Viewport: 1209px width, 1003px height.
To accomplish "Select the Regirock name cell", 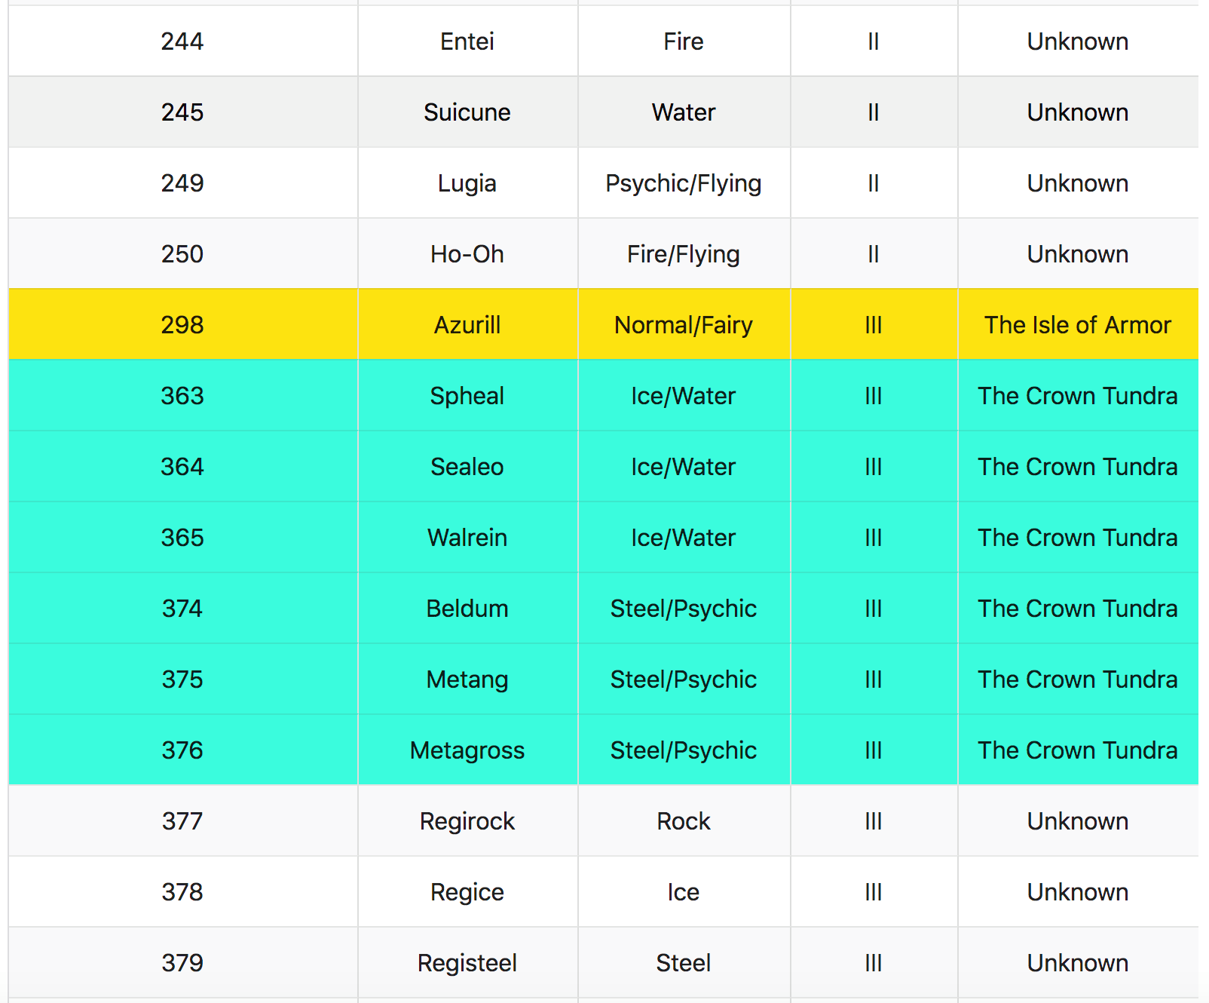I will pyautogui.click(x=467, y=820).
